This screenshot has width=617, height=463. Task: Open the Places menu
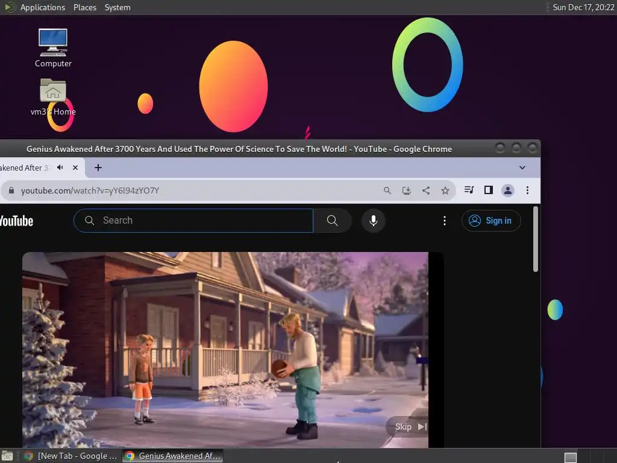point(84,7)
